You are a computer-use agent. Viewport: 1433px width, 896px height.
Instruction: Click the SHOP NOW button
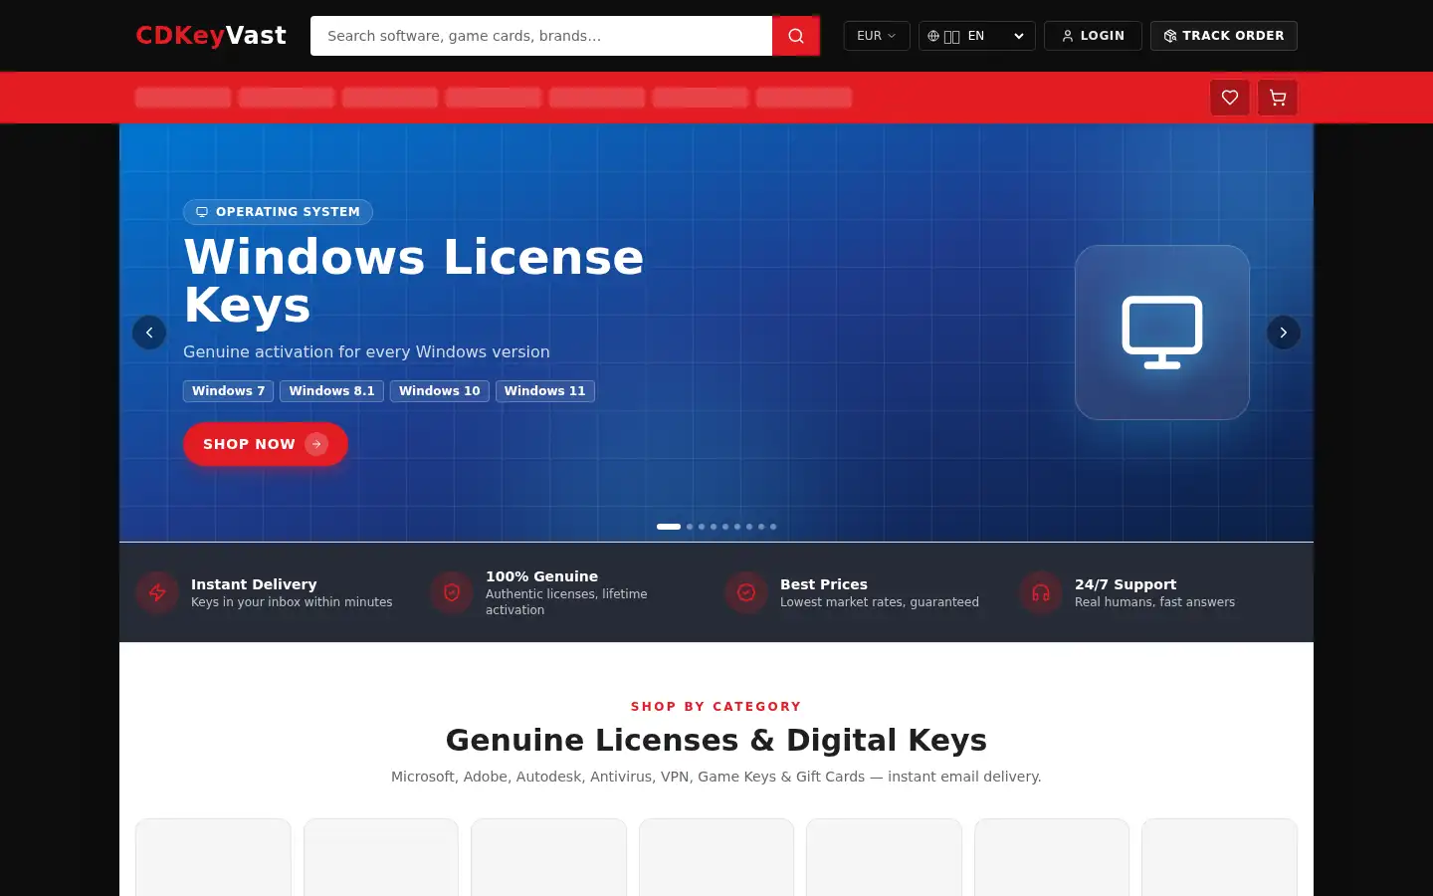(x=266, y=444)
